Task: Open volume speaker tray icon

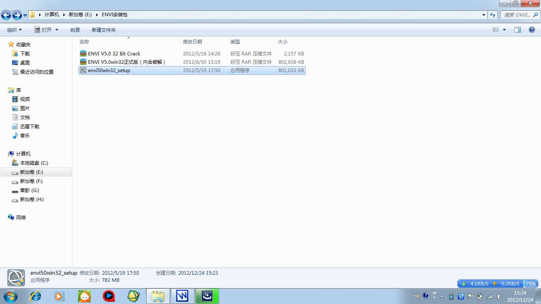Action: point(499,296)
